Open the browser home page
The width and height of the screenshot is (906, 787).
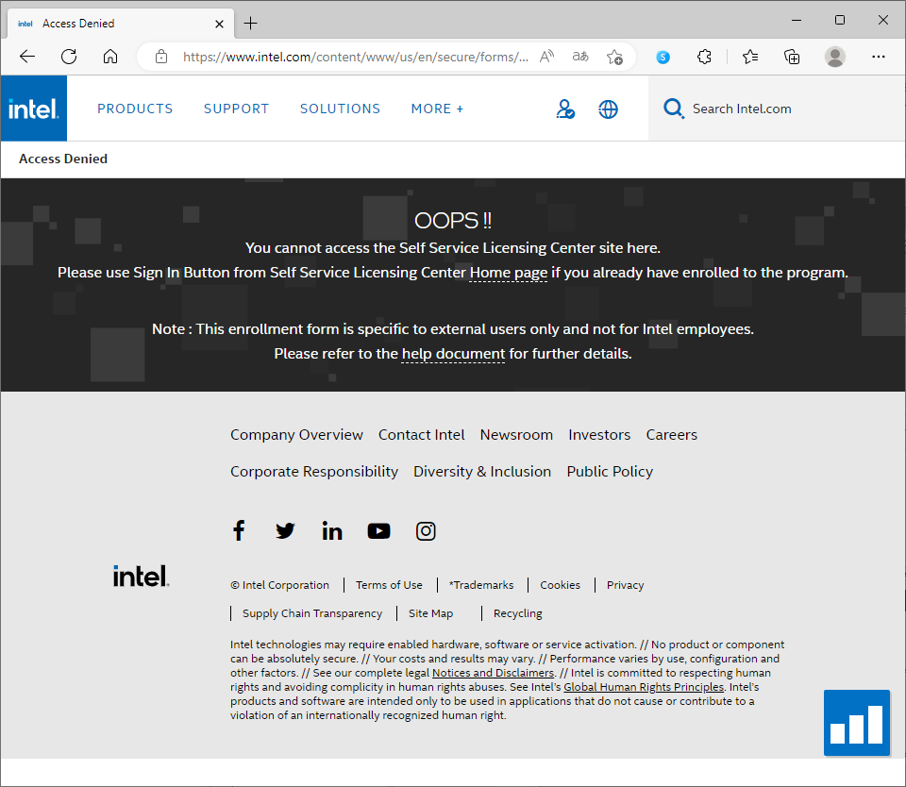tap(109, 56)
